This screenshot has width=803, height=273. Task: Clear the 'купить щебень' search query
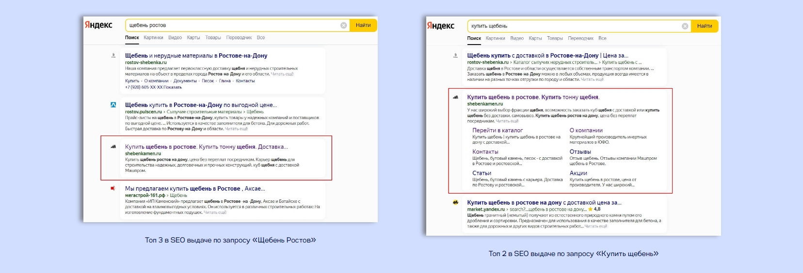click(x=685, y=26)
